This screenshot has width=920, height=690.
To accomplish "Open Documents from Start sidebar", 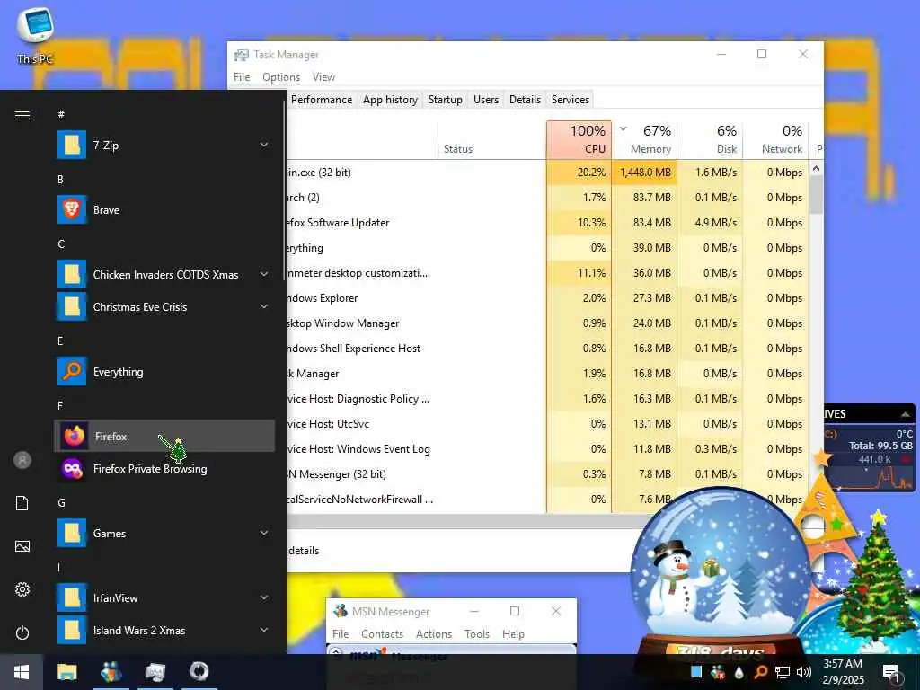I will pos(22,503).
